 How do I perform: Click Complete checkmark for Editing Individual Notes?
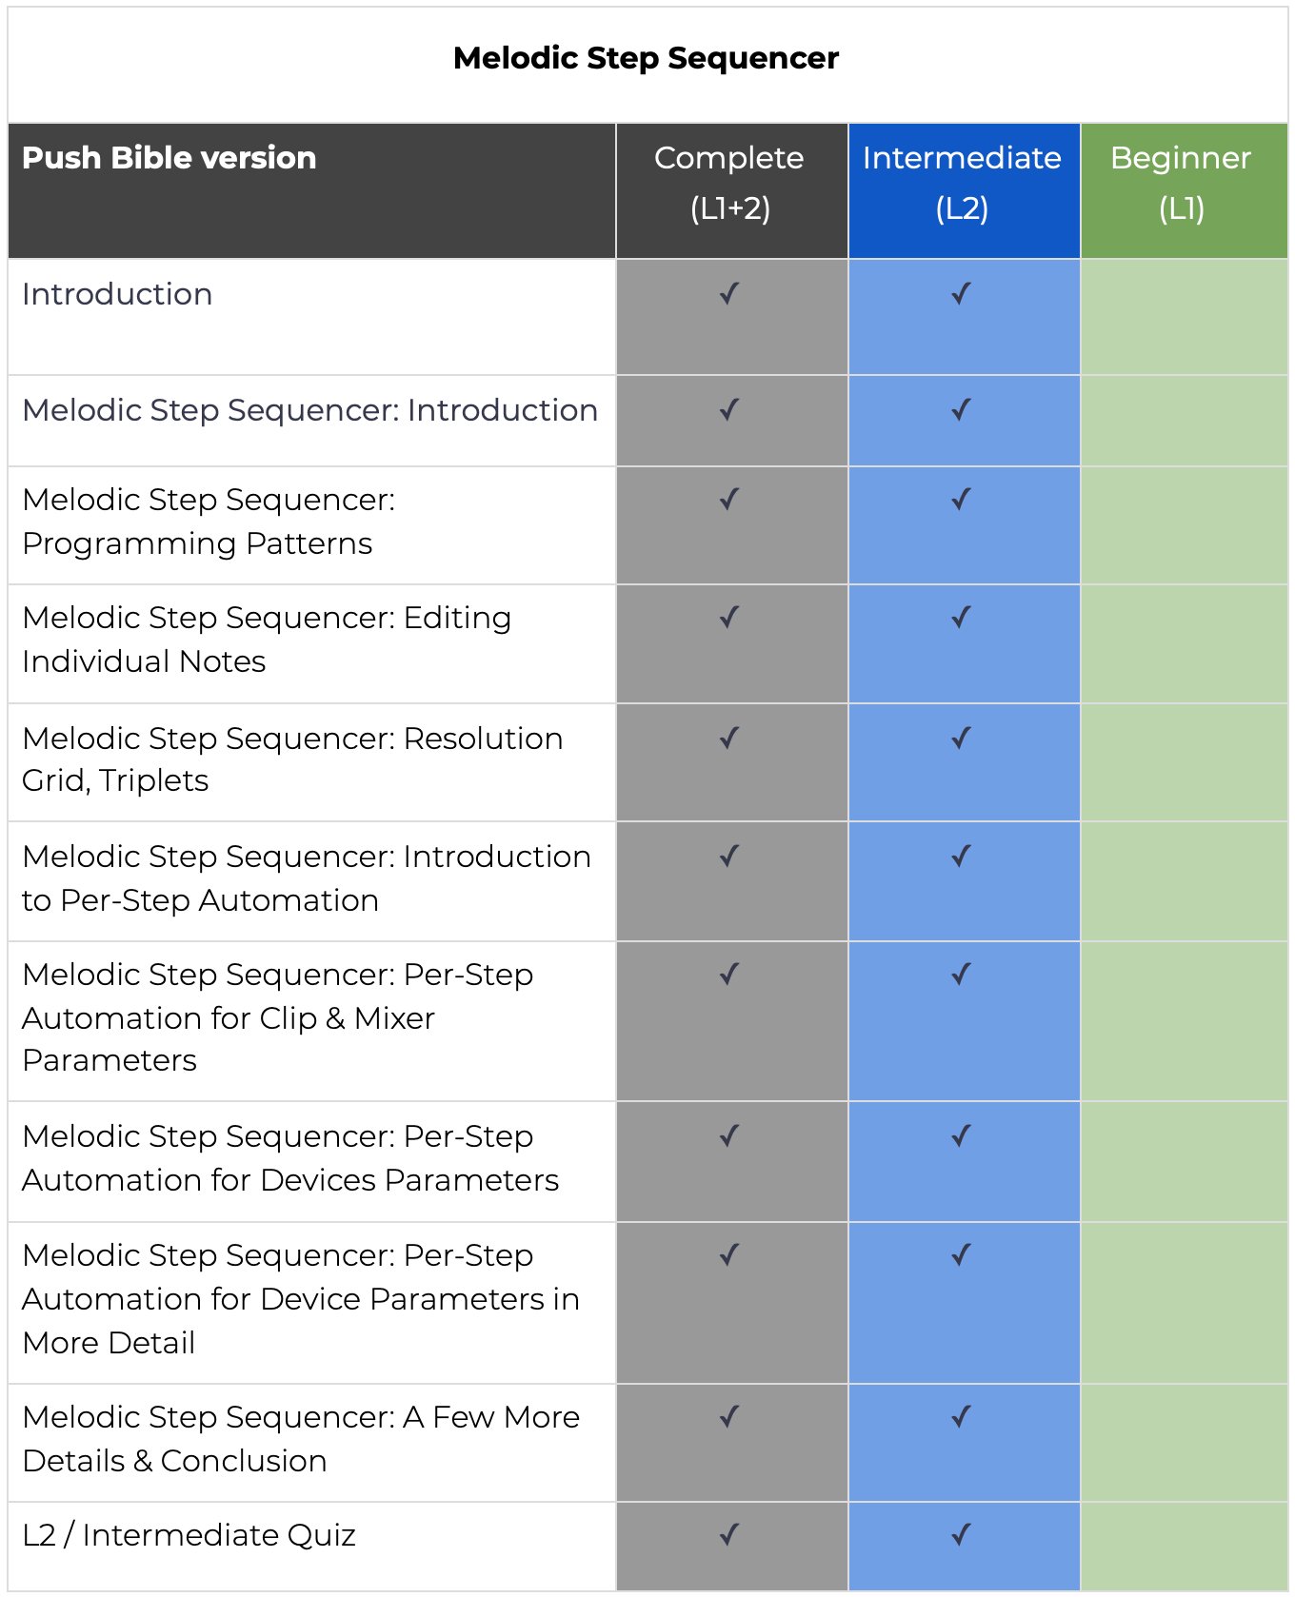coord(729,618)
